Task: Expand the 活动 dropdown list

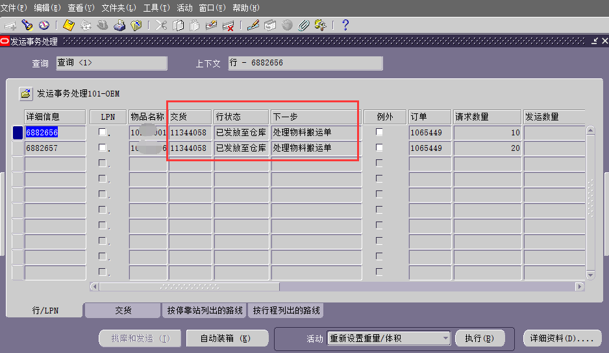Action: tap(445, 338)
